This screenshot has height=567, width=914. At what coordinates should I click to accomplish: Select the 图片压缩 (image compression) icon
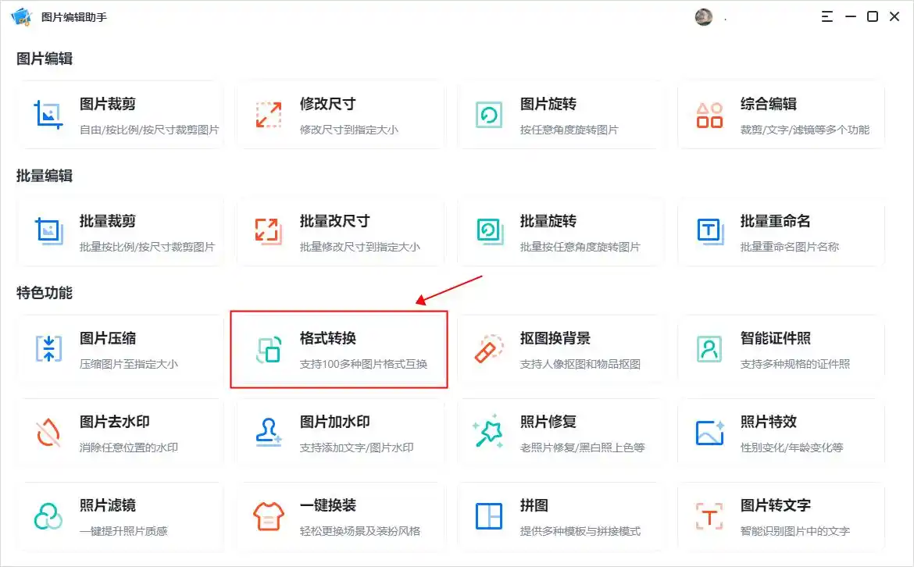pos(48,348)
